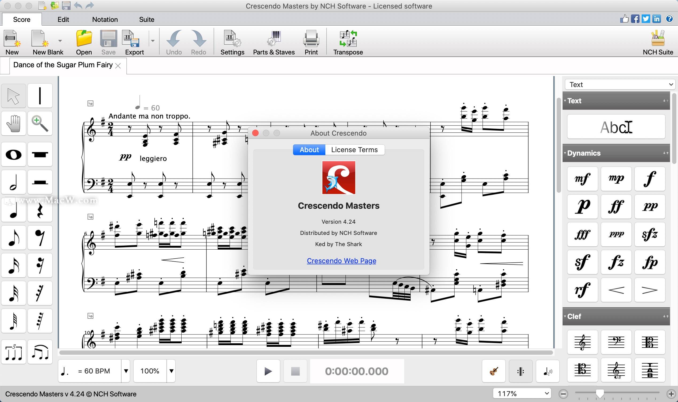
Task: Open Parts & Staves settings
Action: 274,42
